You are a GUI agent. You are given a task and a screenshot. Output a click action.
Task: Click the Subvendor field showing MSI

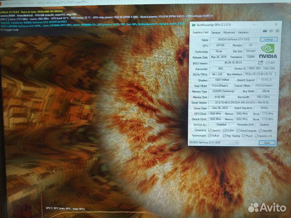[221, 68]
